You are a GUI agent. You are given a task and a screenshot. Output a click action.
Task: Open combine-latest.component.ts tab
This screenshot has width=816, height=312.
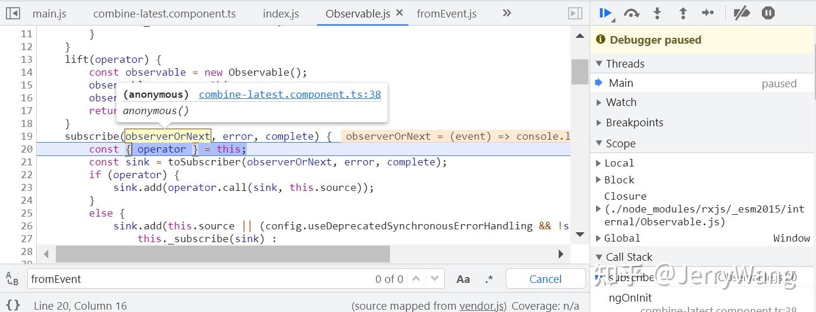165,13
